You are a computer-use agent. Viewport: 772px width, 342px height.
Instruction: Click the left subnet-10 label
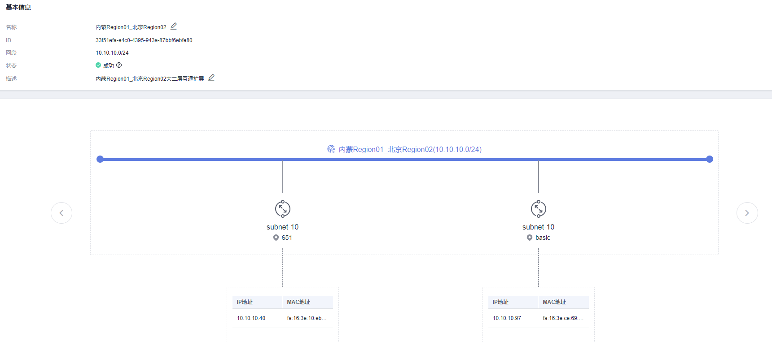[282, 227]
